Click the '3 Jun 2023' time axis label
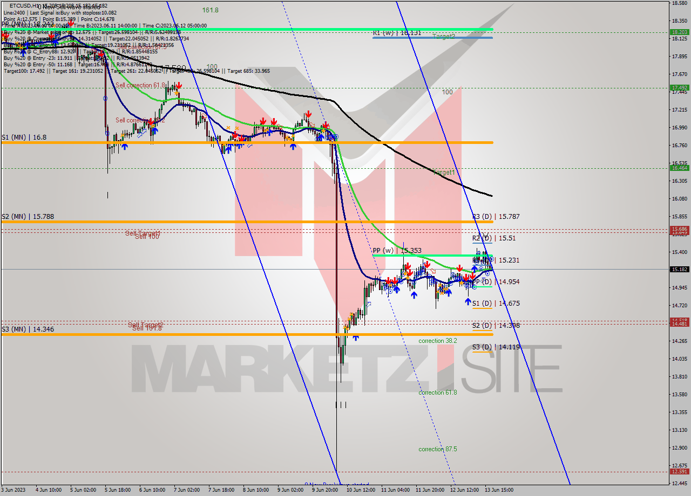The width and height of the screenshot is (691, 496). tap(13, 490)
